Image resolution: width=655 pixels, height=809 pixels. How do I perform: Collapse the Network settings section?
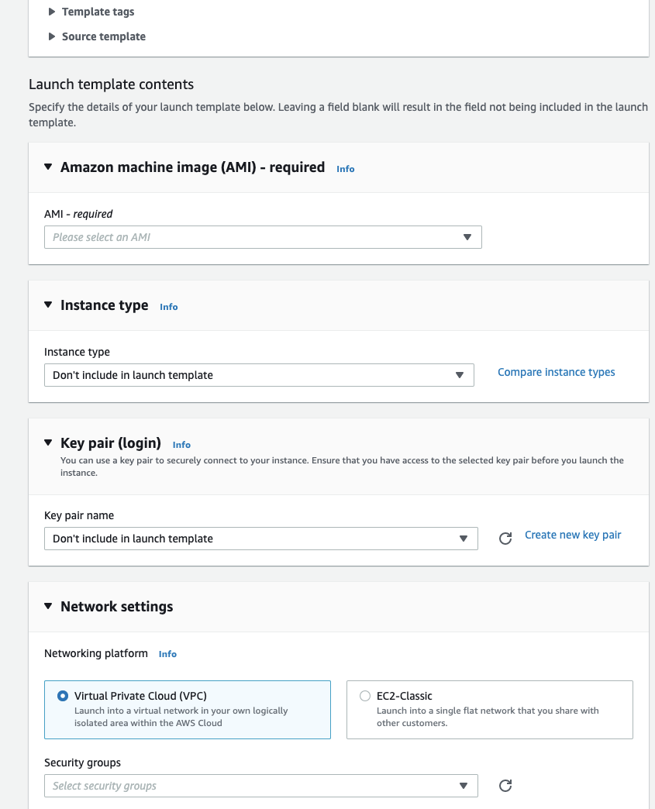(48, 606)
